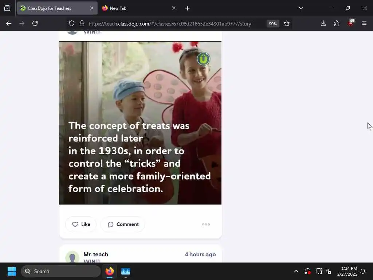Switch to ClassDojo for Teachers tab
Screen dimensions: 373x280
point(57,8)
